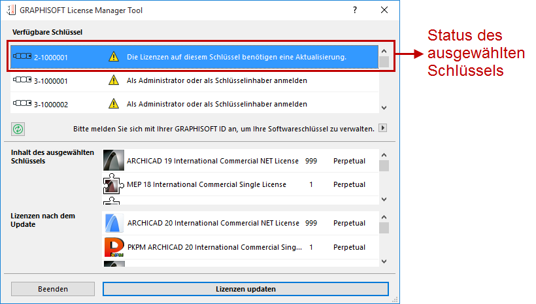Click the Beenden button
This screenshot has height=304, width=536.
pyautogui.click(x=53, y=288)
